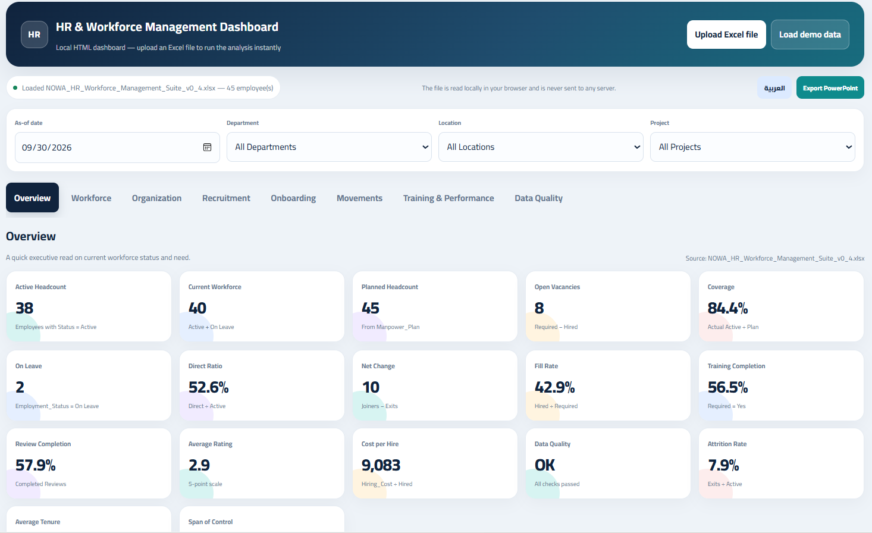Click Upload Excel file button
Screen dimensions: 872x533
pos(726,35)
